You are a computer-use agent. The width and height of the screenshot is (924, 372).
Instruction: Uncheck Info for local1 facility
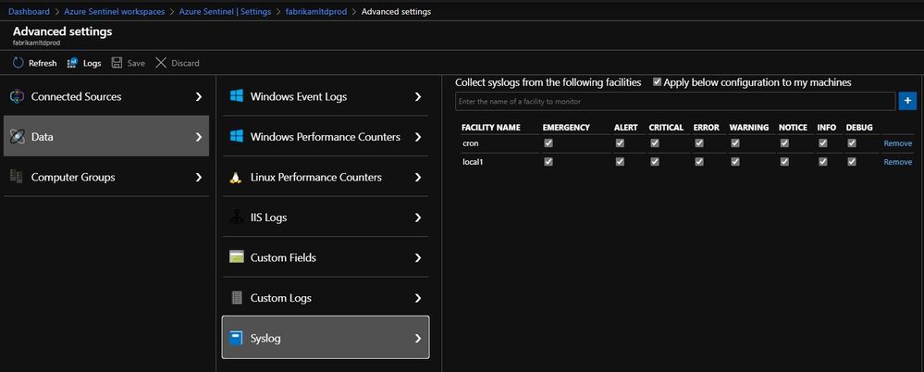(x=823, y=162)
